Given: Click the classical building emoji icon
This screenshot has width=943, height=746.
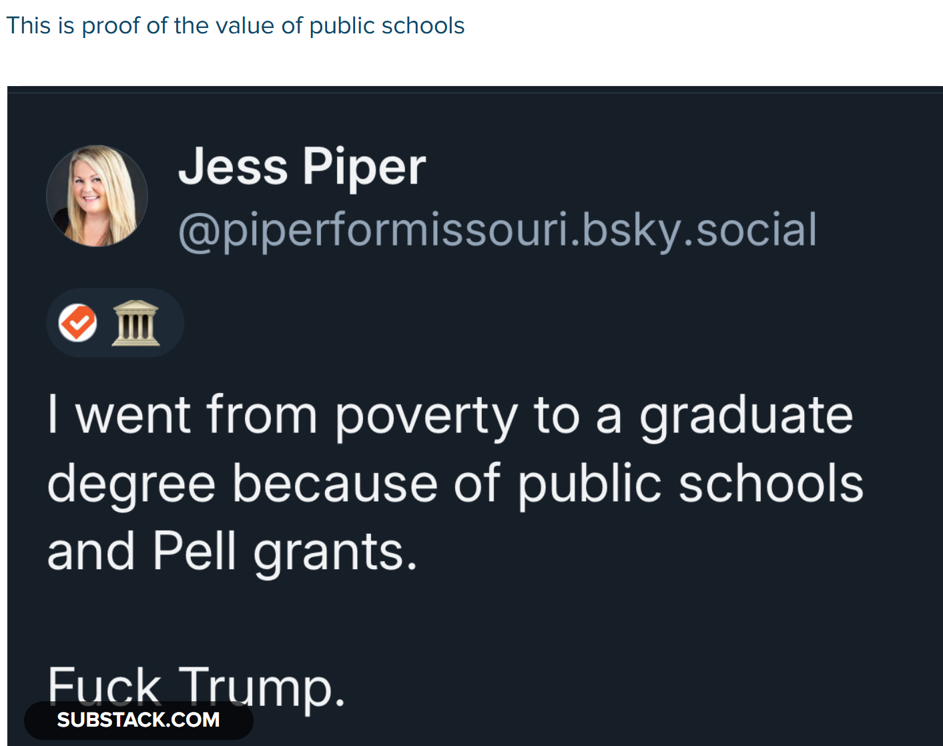Looking at the screenshot, I should point(135,323).
